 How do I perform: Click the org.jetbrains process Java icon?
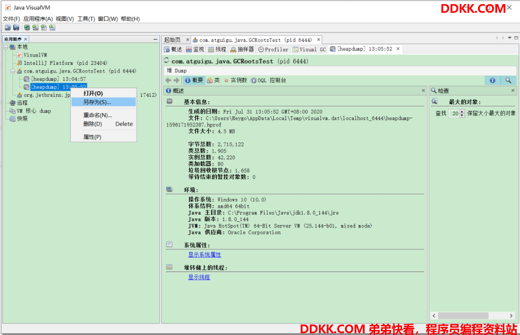point(20,95)
